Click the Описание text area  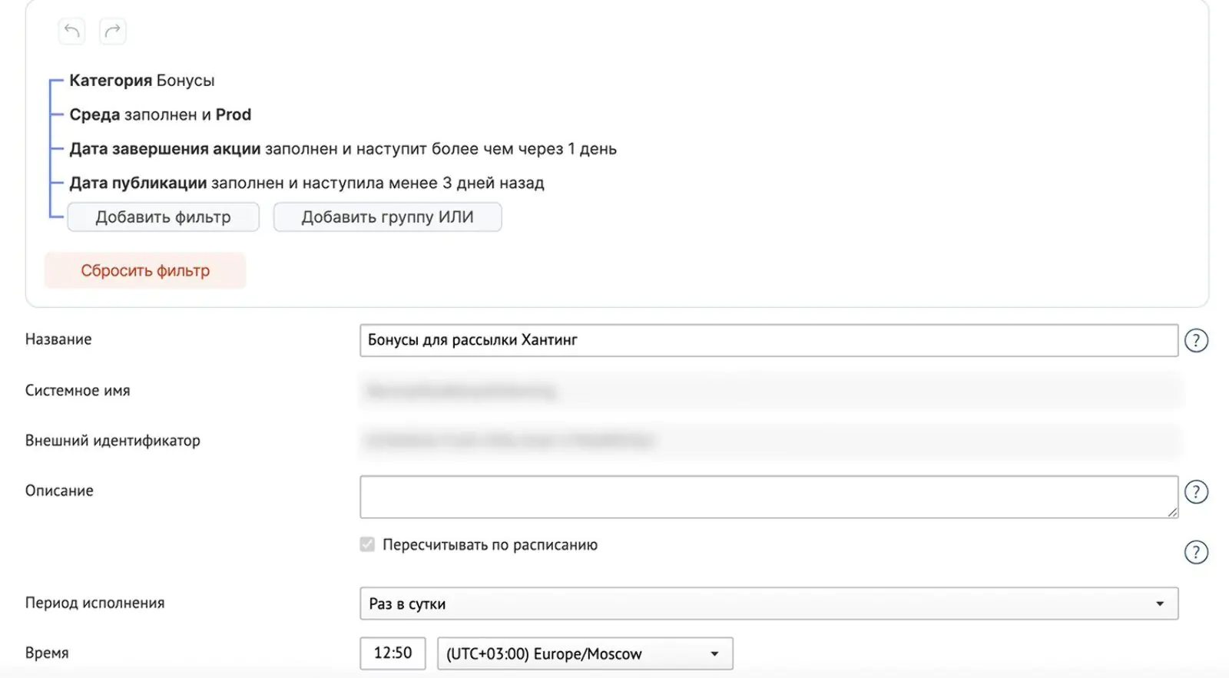[769, 497]
